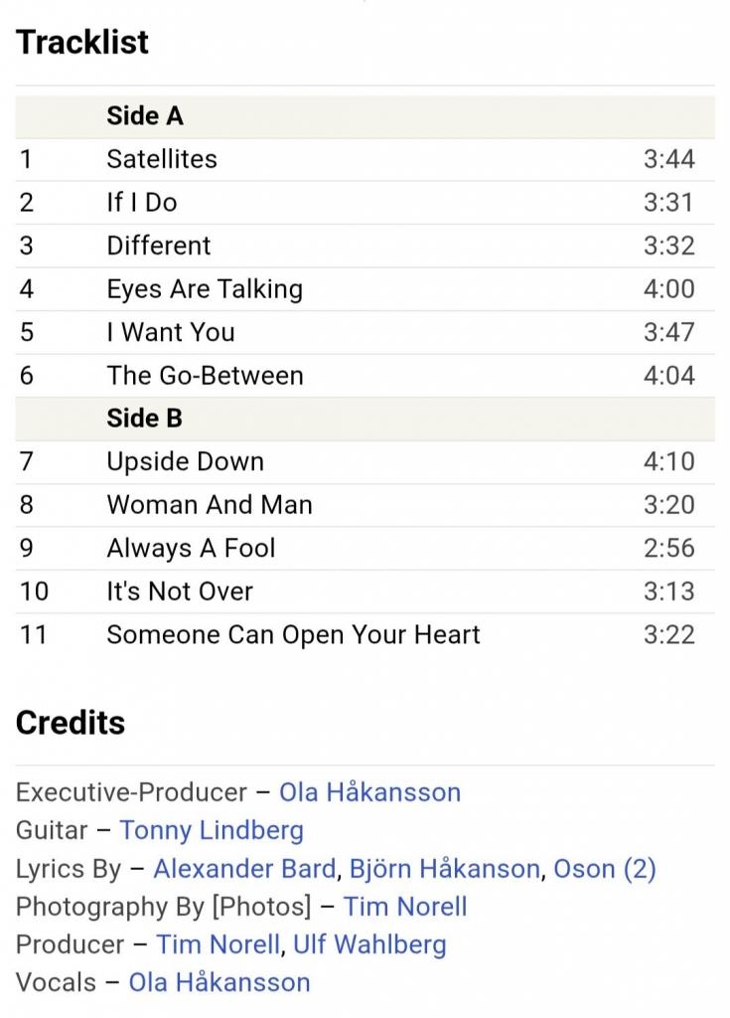Viewport: 730px width, 1018px height.
Task: Click Tim Norell link in Producer credit
Action: click(x=218, y=944)
